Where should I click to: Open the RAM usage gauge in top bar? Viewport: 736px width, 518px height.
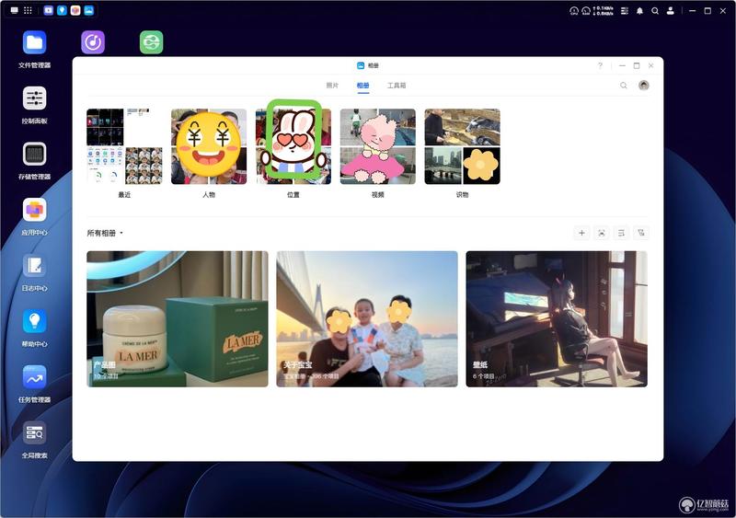(586, 11)
